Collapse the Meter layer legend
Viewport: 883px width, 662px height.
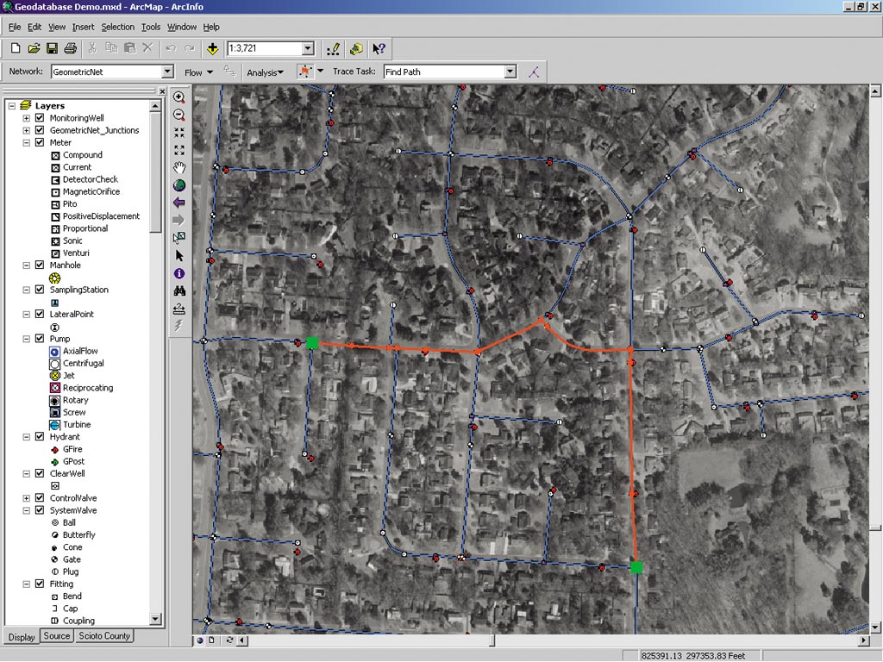click(26, 143)
